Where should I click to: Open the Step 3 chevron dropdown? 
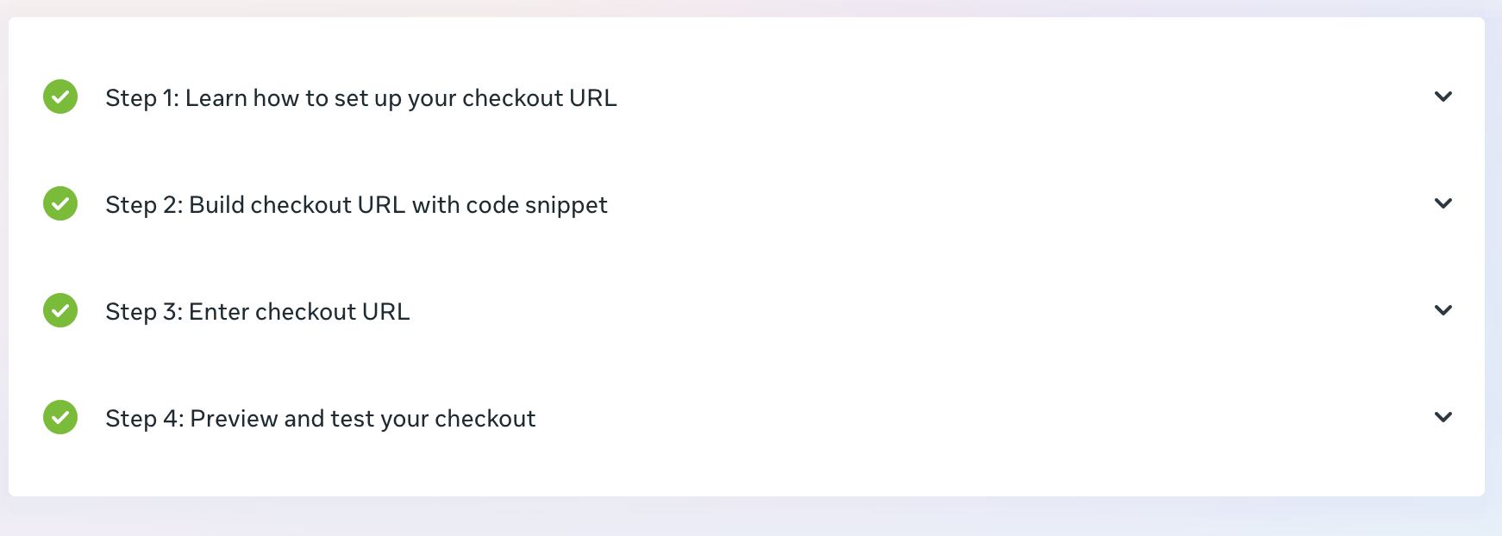tap(1443, 310)
